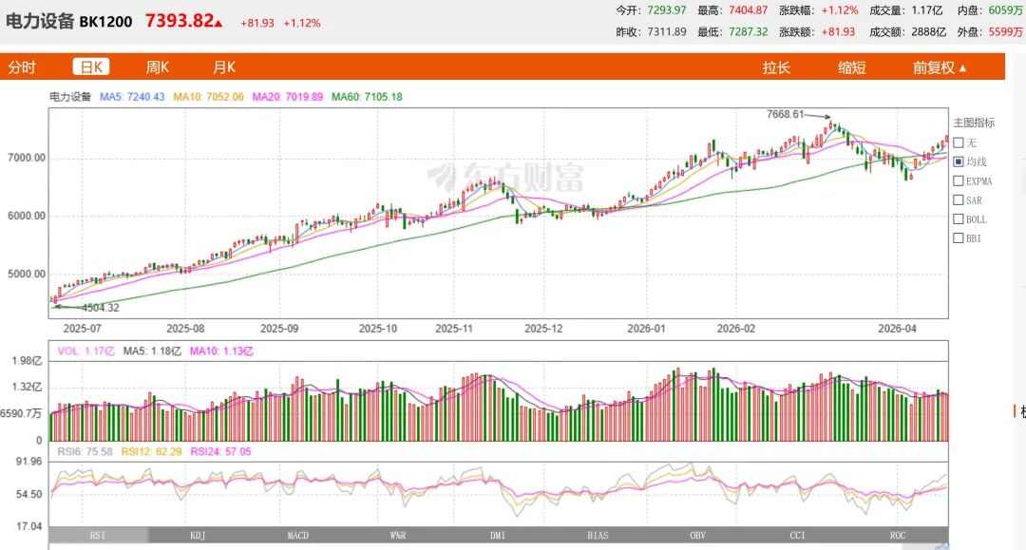This screenshot has width=1026, height=550.
Task: Click the RSI6: 75.58 value
Action: 85,451
